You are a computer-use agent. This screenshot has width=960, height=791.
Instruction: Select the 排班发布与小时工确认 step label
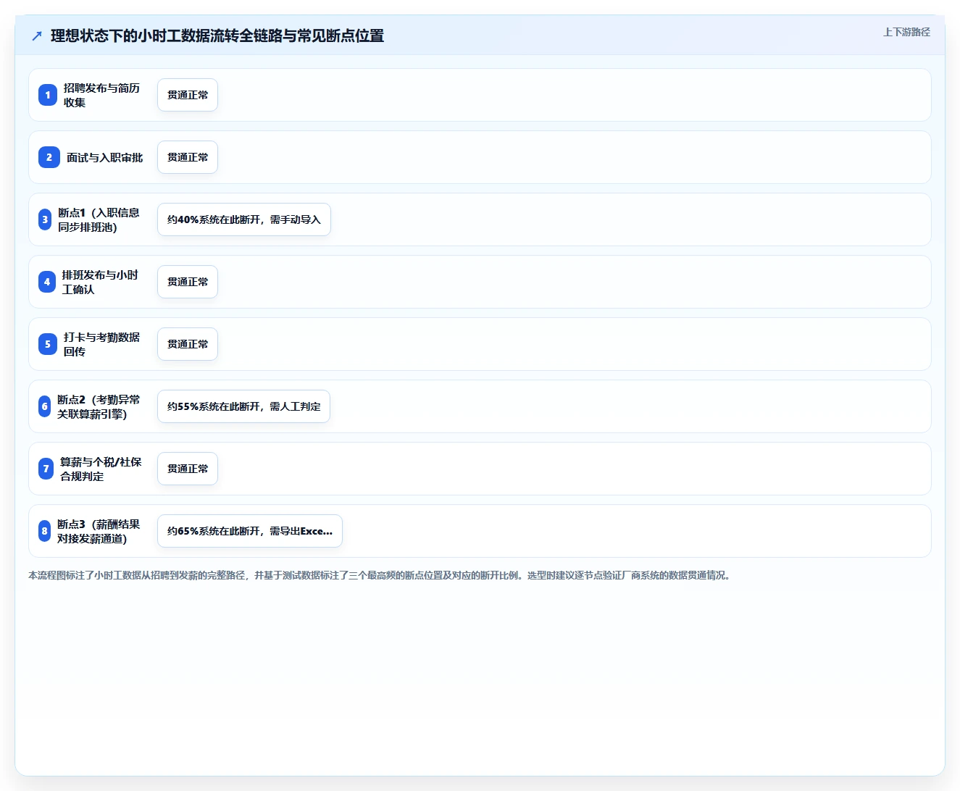100,282
